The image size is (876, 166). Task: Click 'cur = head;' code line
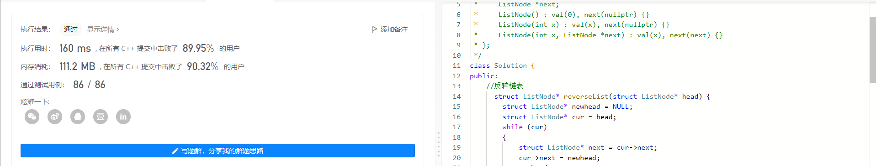coord(559,117)
